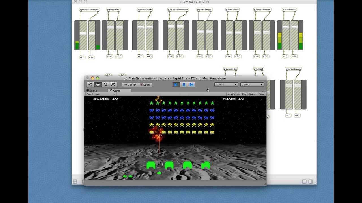Select the Hand tool in Unity toolbar
Image resolution: width=362 pixels, height=203 pixels.
90,85
